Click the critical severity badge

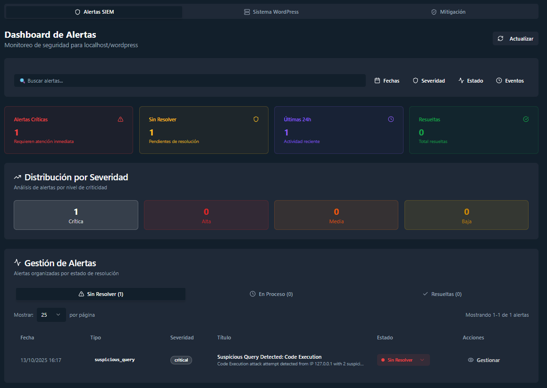[181, 360]
